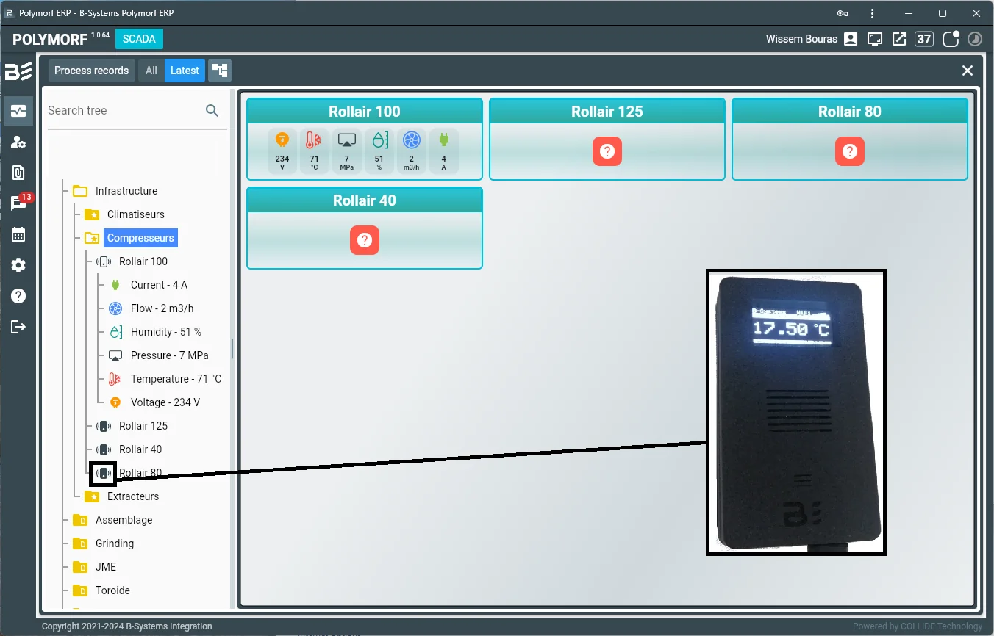Image resolution: width=994 pixels, height=636 pixels.
Task: Click the key icon in title bar
Action: coord(843,13)
